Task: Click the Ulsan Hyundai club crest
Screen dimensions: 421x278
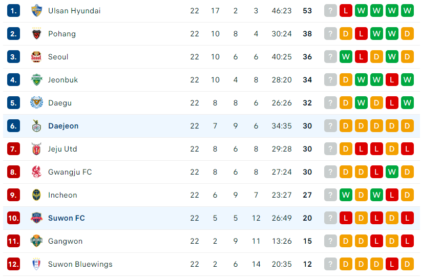Action: pyautogui.click(x=36, y=11)
